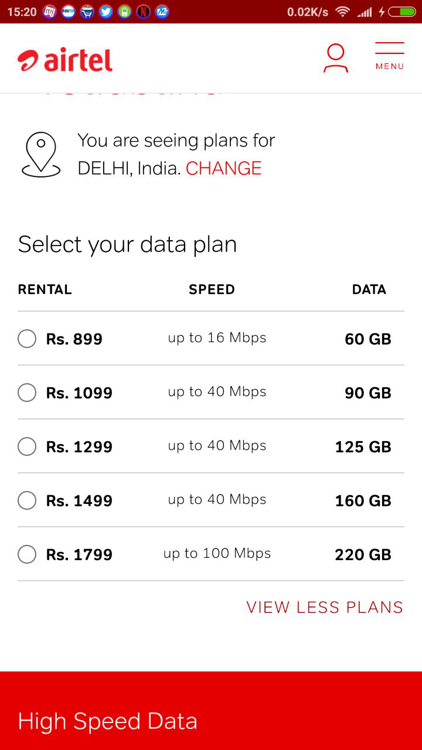
Task: Tap the 'up to 100 Mbps' speed text
Action: point(217,554)
